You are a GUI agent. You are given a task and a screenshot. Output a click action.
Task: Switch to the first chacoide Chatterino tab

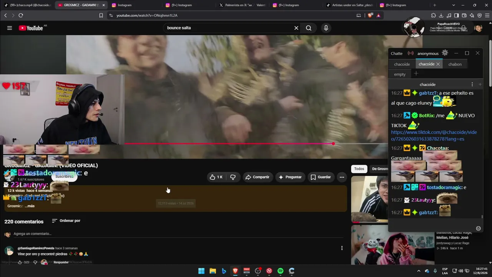pyautogui.click(x=402, y=64)
